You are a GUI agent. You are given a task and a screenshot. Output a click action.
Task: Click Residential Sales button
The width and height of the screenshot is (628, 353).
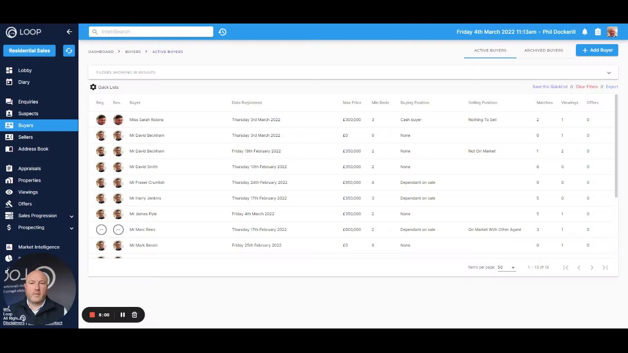[x=29, y=50]
